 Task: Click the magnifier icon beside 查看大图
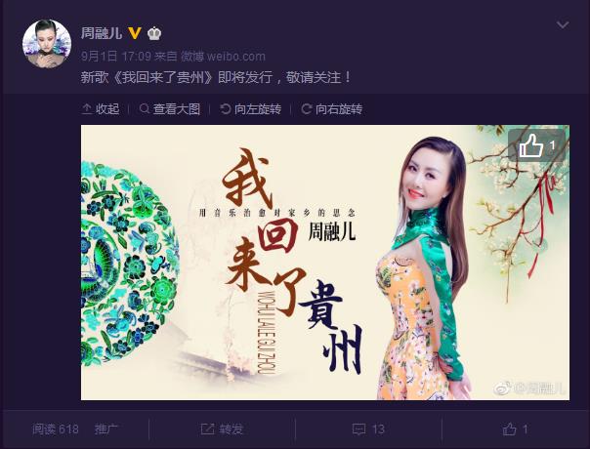pyautogui.click(x=145, y=108)
